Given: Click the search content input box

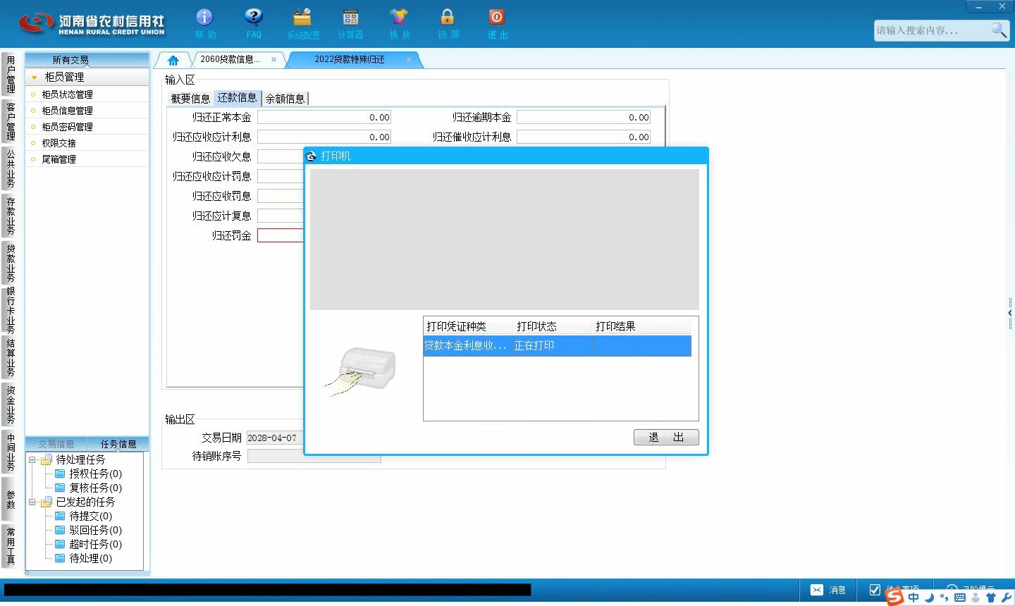Looking at the screenshot, I should (x=932, y=30).
